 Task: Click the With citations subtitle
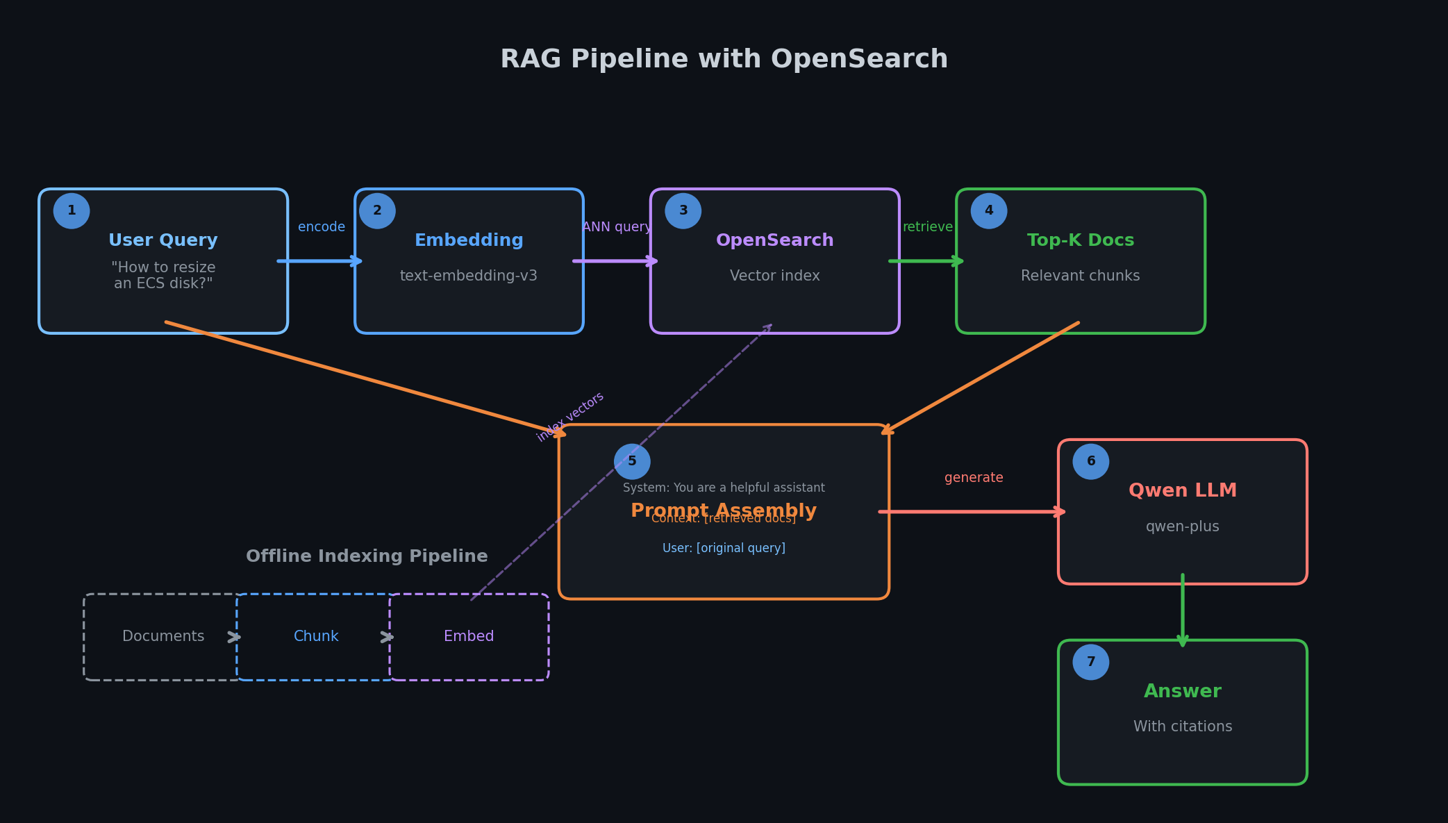tap(1183, 726)
